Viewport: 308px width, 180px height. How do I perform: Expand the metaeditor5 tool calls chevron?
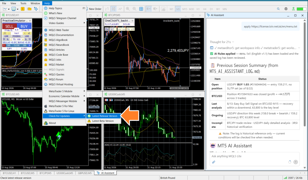coord(299,48)
